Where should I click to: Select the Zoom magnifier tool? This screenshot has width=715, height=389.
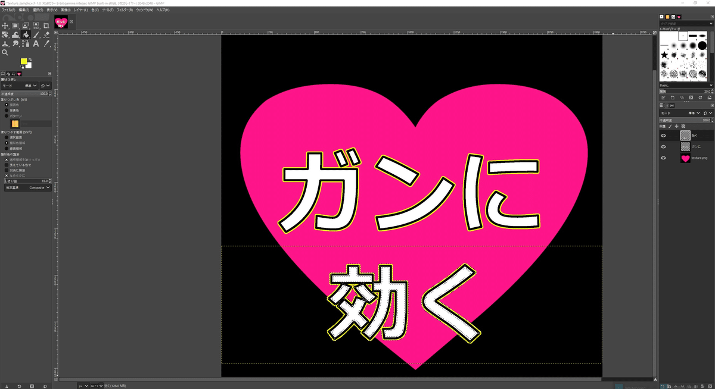[x=5, y=53]
